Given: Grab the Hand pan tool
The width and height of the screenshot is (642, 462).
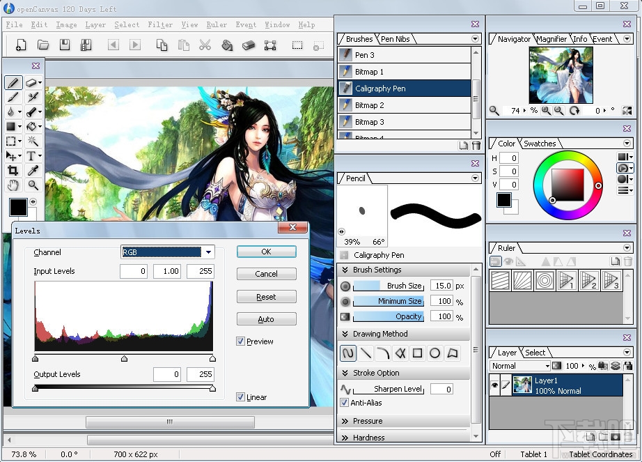Looking at the screenshot, I should (x=12, y=185).
